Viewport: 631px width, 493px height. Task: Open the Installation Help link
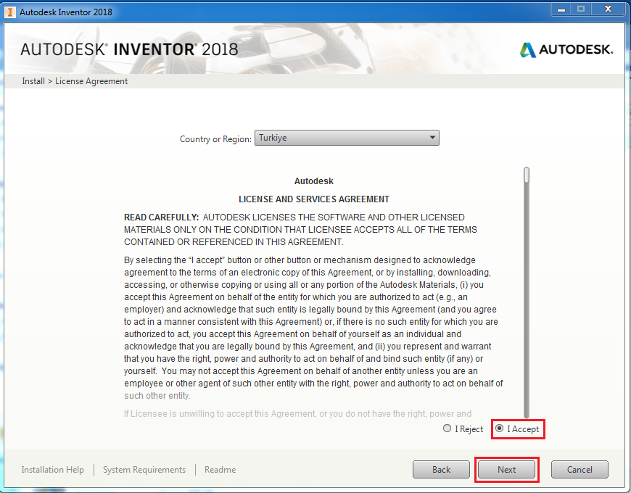(53, 470)
